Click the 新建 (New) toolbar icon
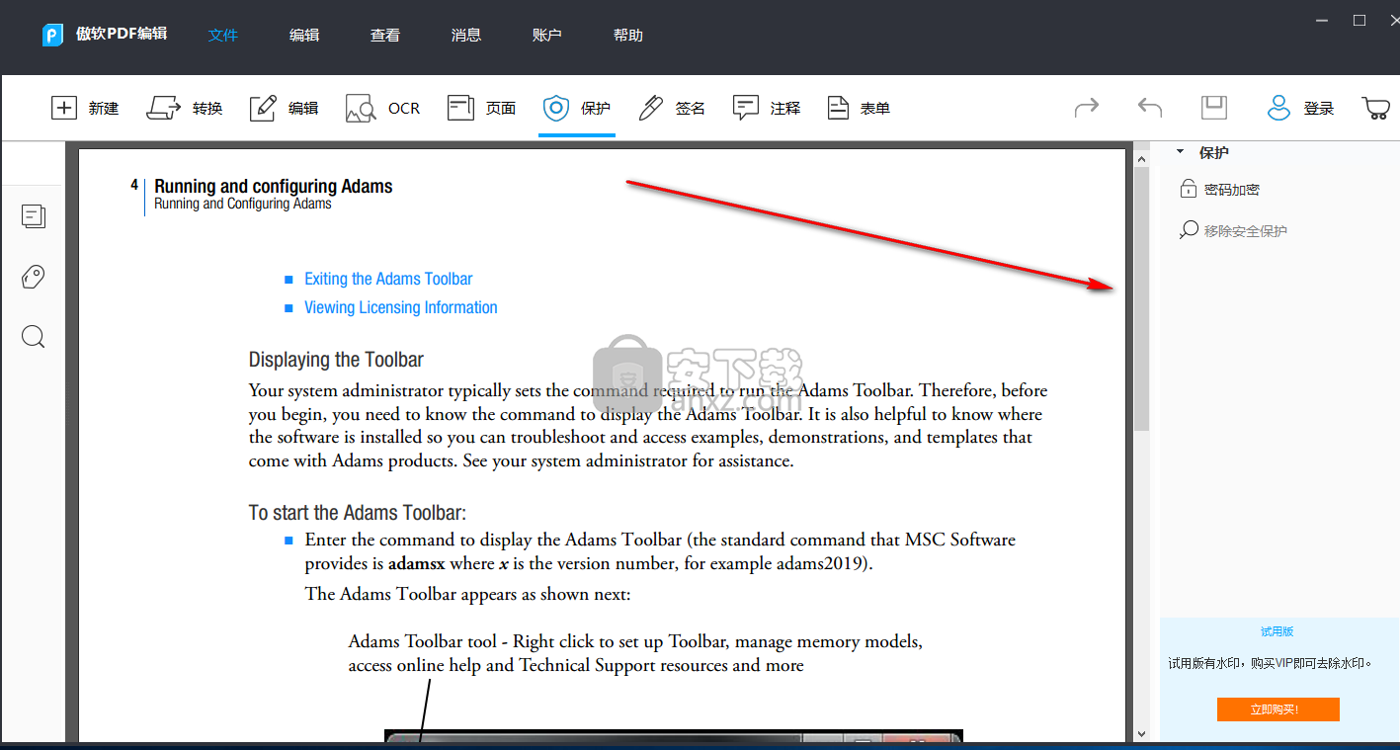 [64, 108]
